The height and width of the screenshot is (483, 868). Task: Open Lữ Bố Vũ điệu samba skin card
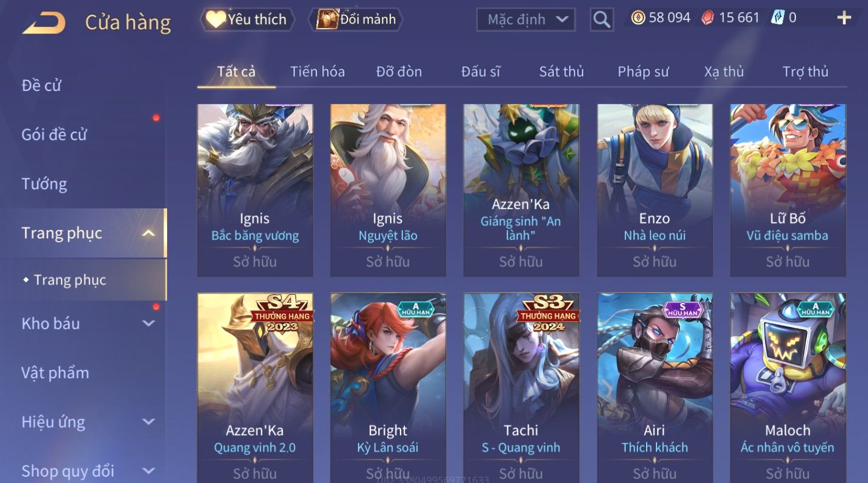coord(787,190)
